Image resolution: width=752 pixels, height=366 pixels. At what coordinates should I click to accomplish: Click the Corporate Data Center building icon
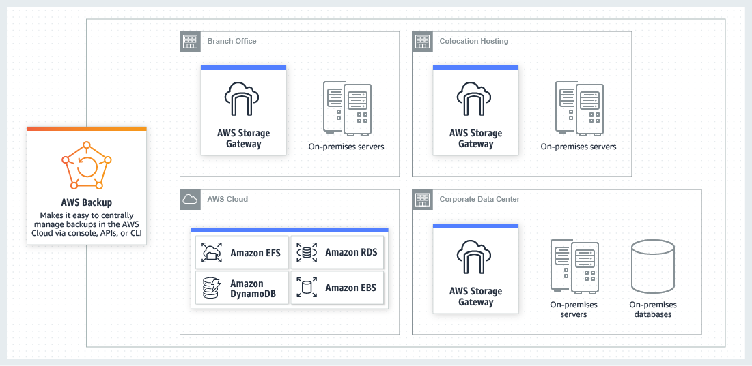(x=421, y=199)
